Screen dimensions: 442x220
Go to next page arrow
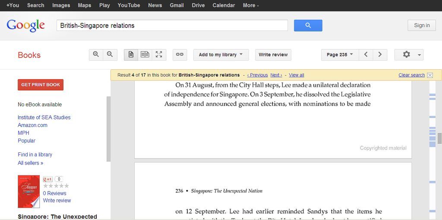pos(380,55)
